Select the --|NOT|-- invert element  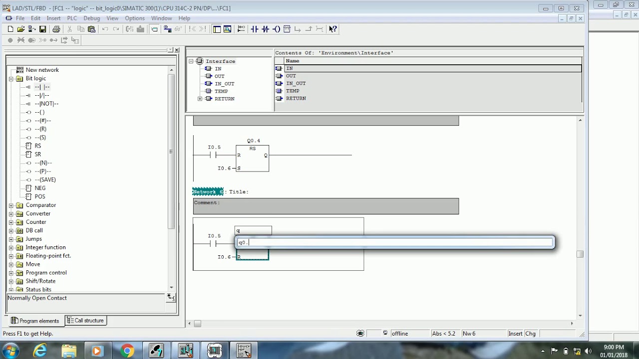(46, 104)
